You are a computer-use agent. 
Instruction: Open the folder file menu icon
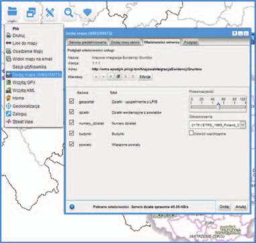pyautogui.click(x=12, y=11)
